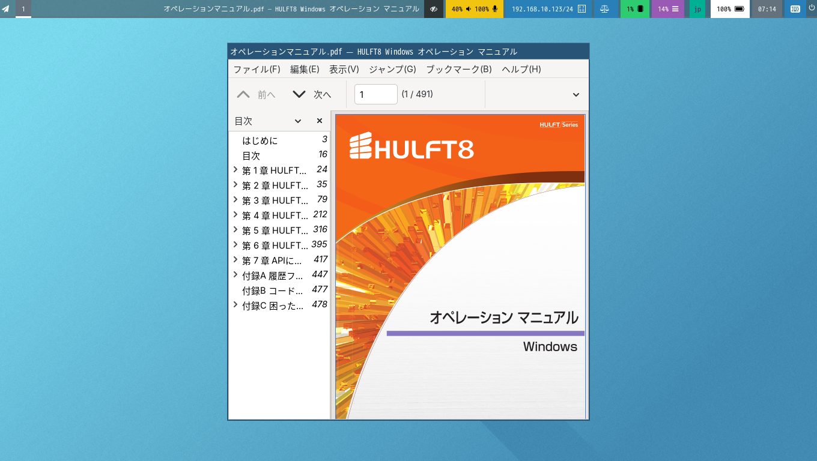Click the battery 100% indicator
Image resolution: width=817 pixels, height=461 pixels.
[730, 9]
